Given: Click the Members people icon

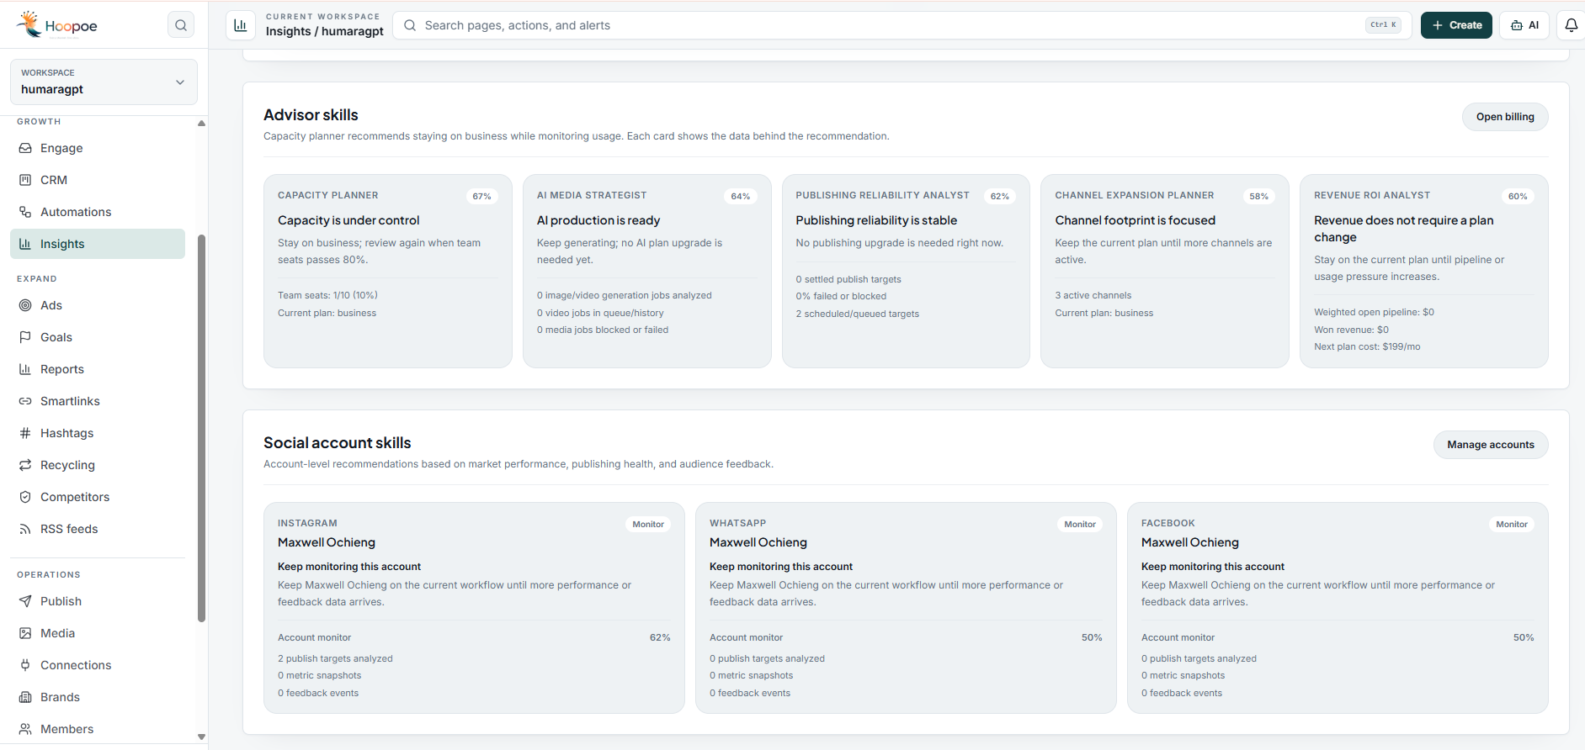Looking at the screenshot, I should click(25, 729).
